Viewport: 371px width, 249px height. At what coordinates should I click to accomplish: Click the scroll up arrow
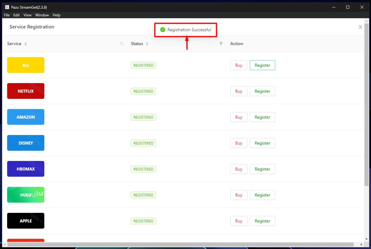point(366,21)
